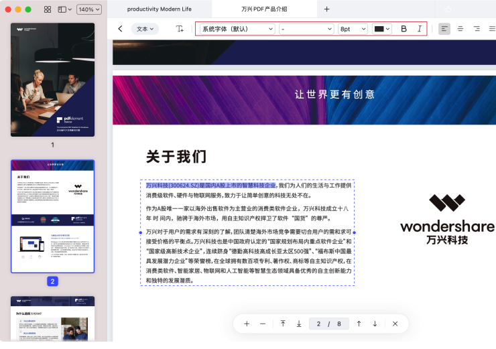496x349 pixels.
Task: Open the 140% zoom level dropdown
Action: [89, 9]
